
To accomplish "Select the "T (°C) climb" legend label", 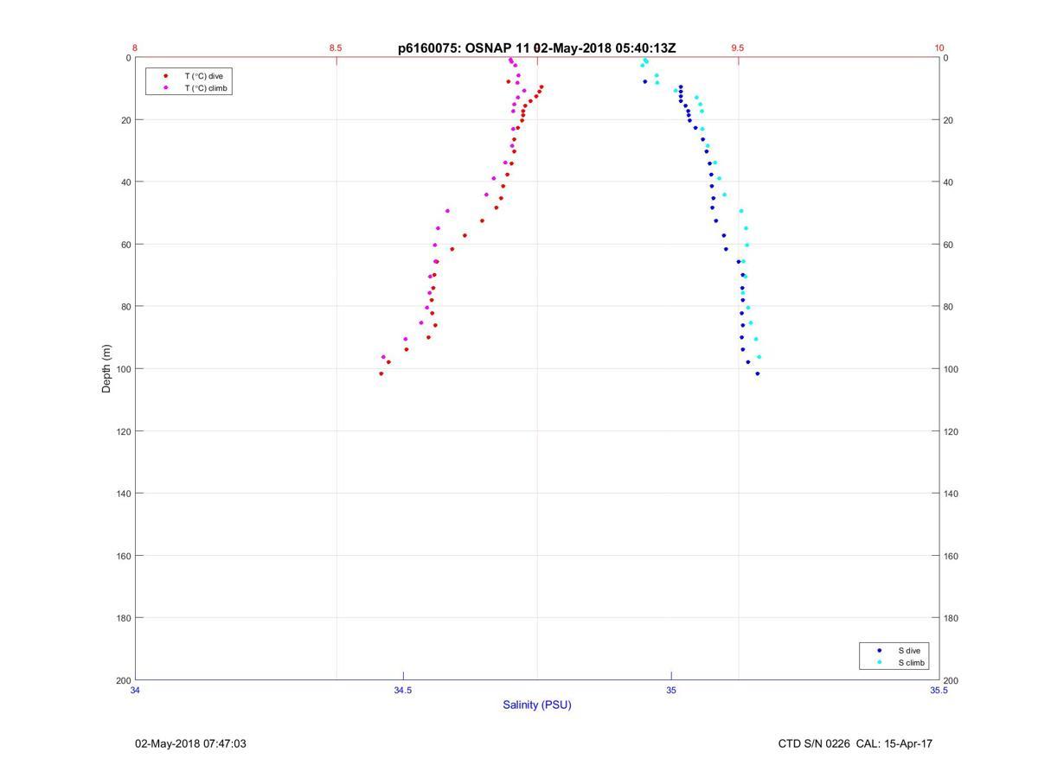I will 206,88.
